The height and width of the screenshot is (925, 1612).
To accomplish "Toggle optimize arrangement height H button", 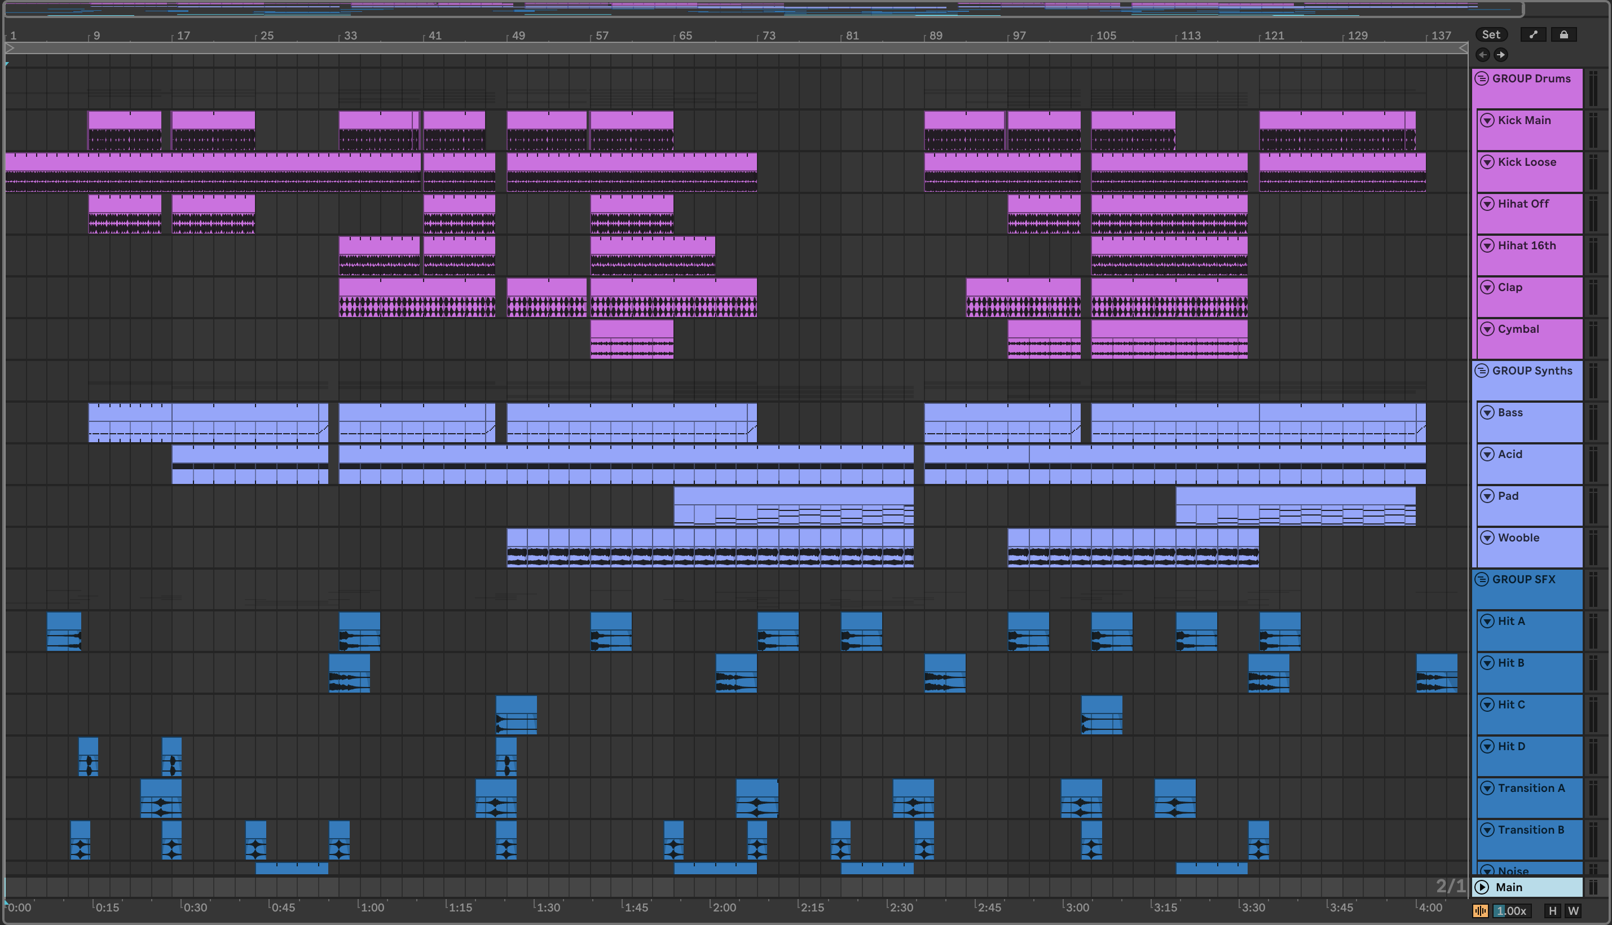I will [1552, 911].
